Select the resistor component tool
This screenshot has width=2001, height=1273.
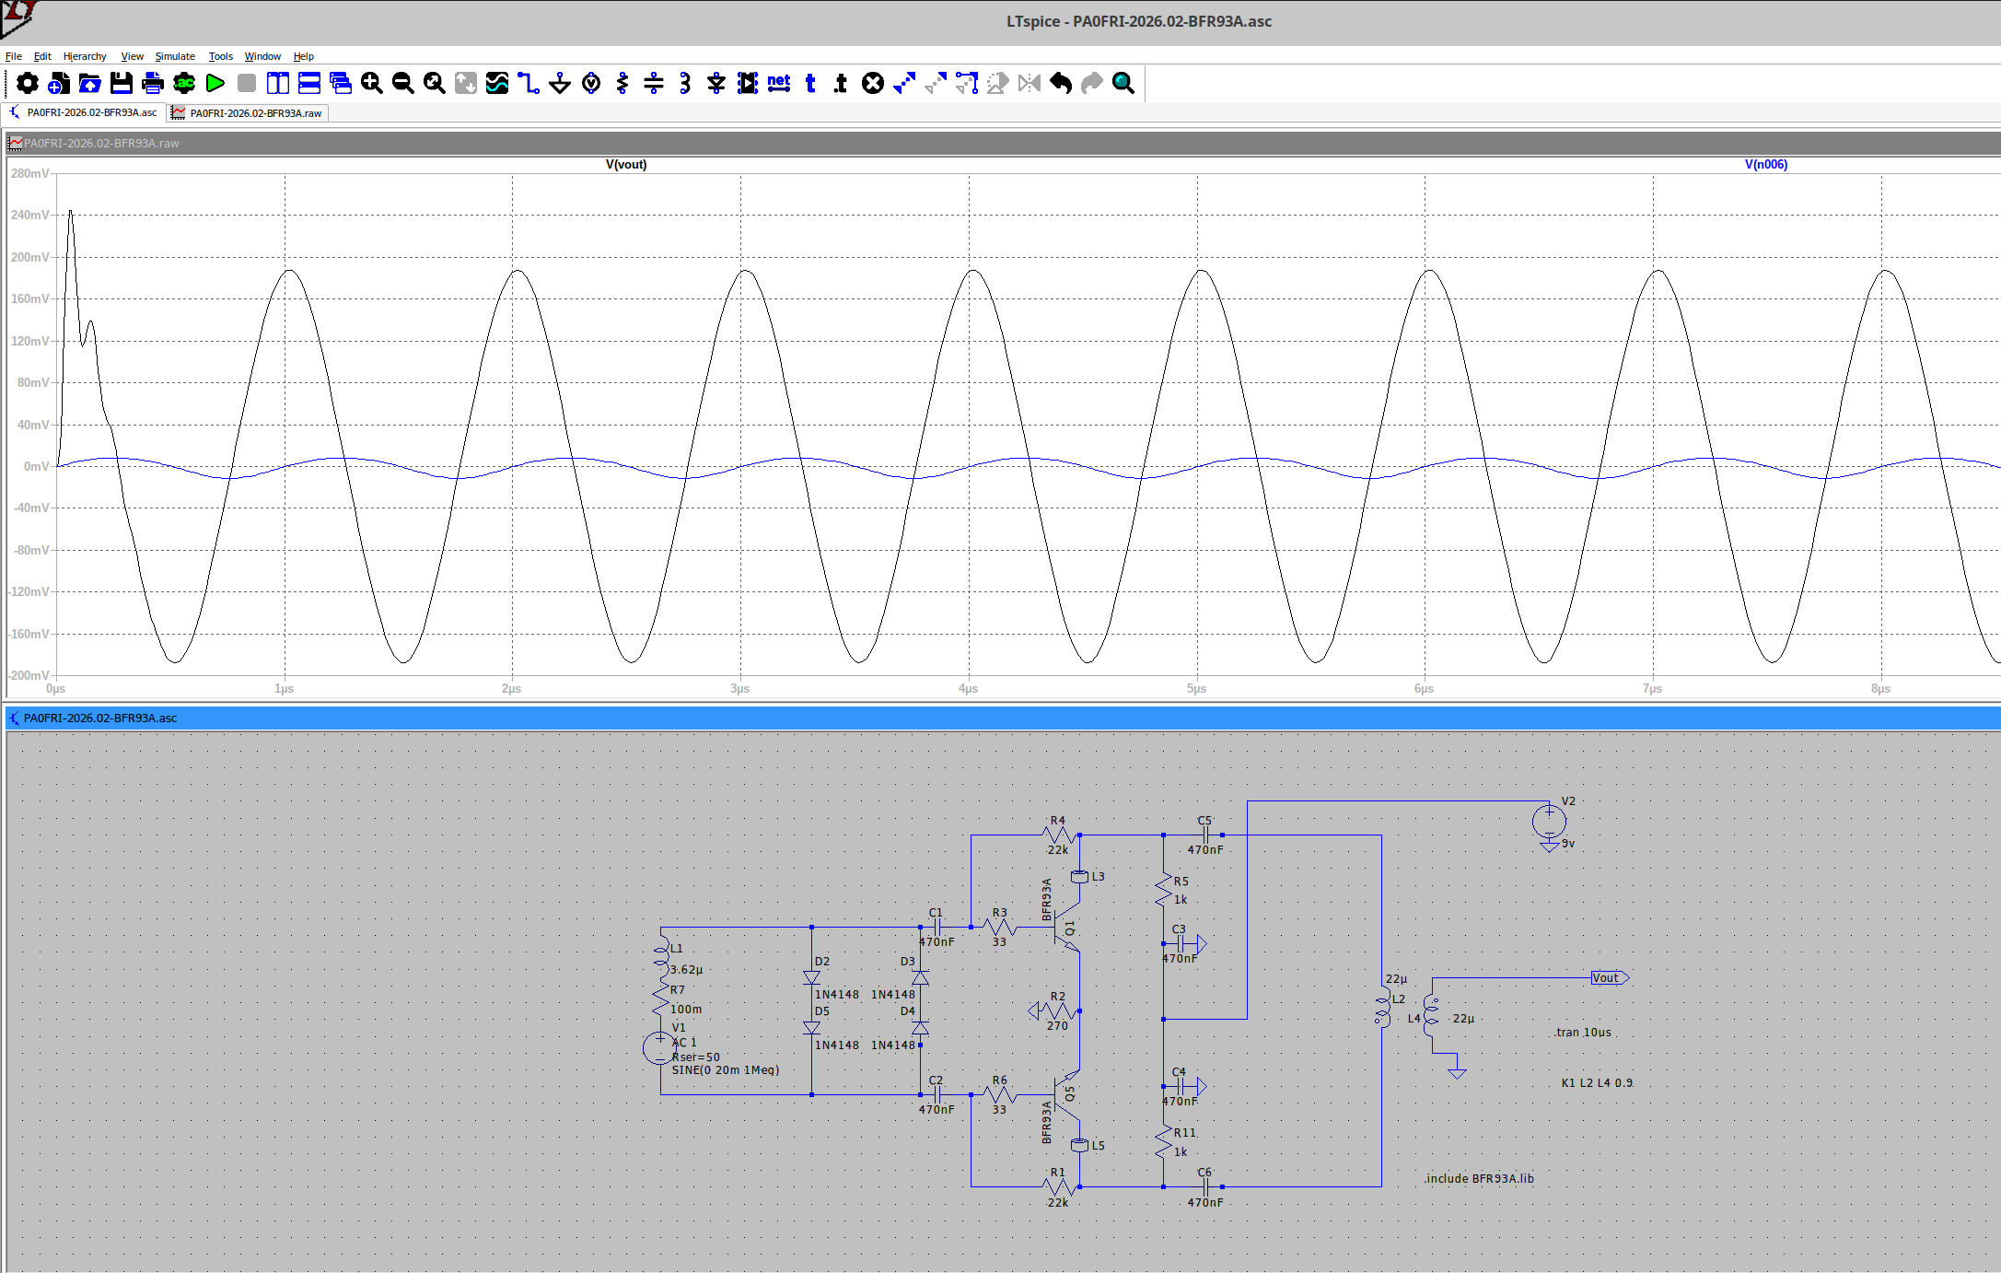[x=623, y=83]
